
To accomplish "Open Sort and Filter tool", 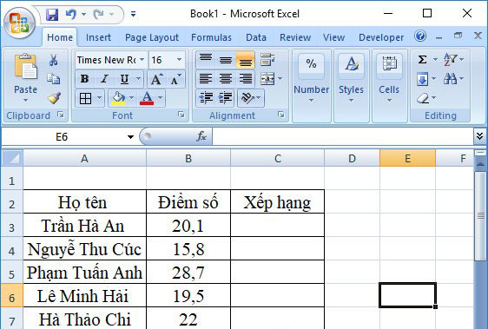I will click(451, 59).
